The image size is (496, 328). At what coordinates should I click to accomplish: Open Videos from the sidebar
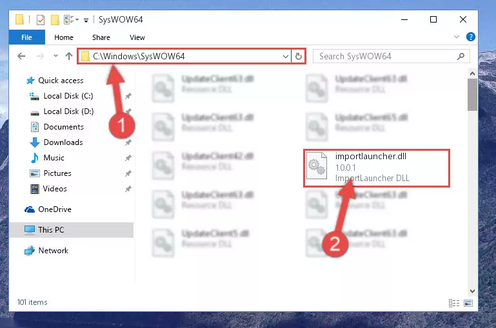[x=55, y=189]
